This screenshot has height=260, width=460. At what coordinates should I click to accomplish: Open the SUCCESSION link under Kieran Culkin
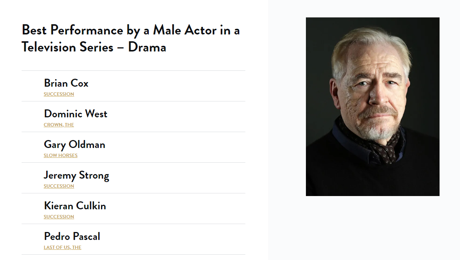click(x=59, y=217)
